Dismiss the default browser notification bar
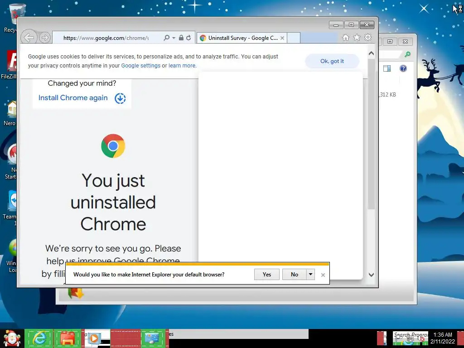This screenshot has width=464, height=348. click(x=323, y=275)
